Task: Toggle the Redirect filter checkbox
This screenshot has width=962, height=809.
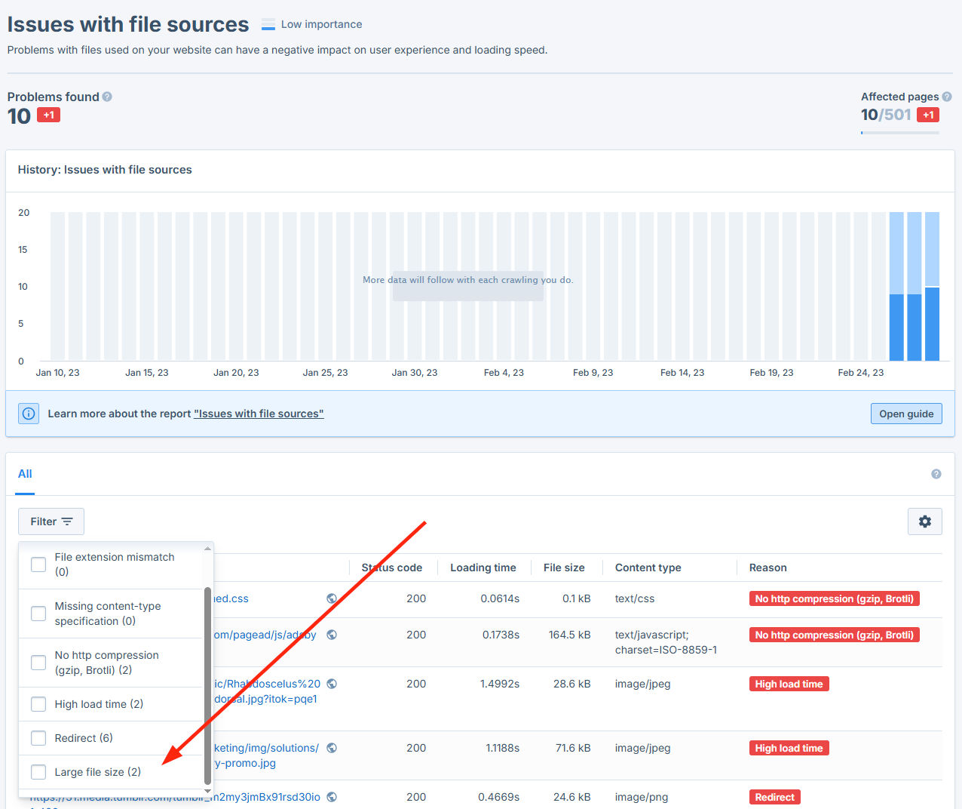Action: pyautogui.click(x=38, y=738)
